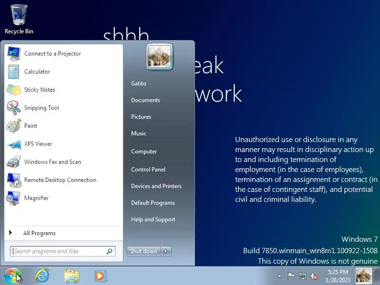The width and height of the screenshot is (380, 285).
Task: Open Control Panel from the Start menu
Action: pyautogui.click(x=148, y=170)
